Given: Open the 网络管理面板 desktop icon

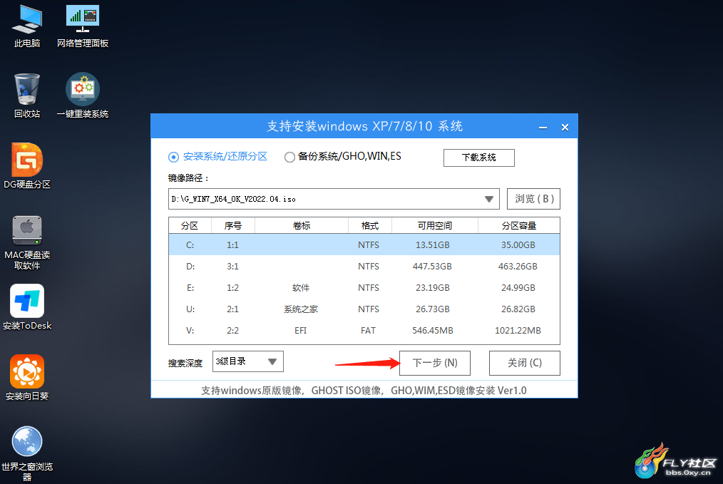Looking at the screenshot, I should (83, 26).
